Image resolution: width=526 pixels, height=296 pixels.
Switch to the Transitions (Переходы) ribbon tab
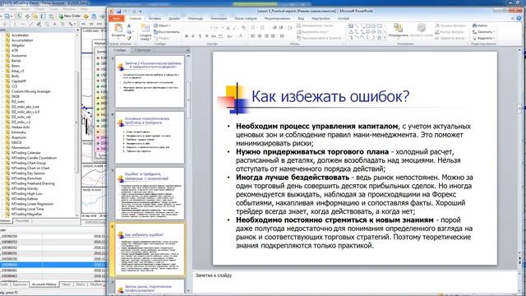tap(196, 19)
